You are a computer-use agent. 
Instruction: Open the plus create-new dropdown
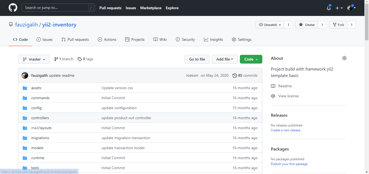tap(339, 8)
